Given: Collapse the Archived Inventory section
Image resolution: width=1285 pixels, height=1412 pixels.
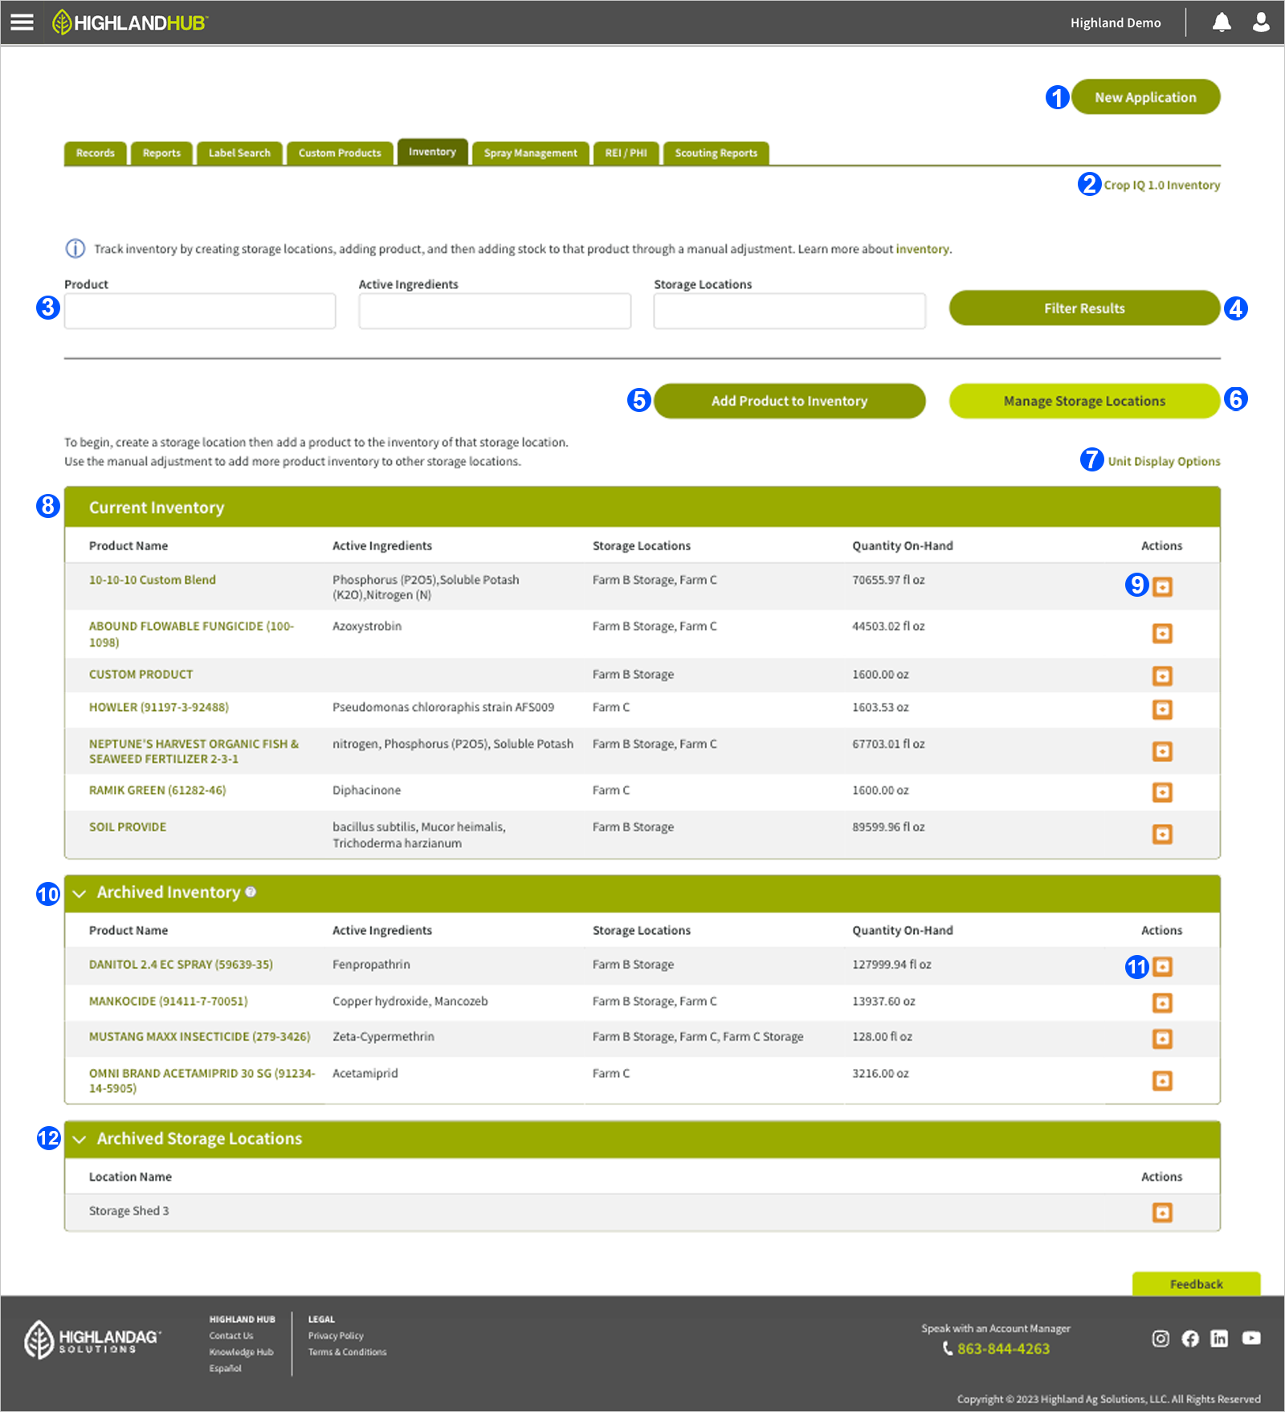Looking at the screenshot, I should [x=78, y=893].
